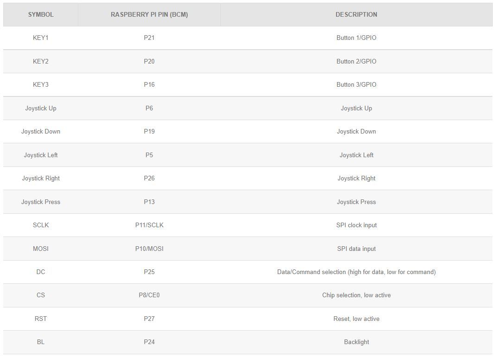Viewport: 496px width, 358px height.
Task: Select the KEY1 symbol cell
Action: (x=41, y=38)
